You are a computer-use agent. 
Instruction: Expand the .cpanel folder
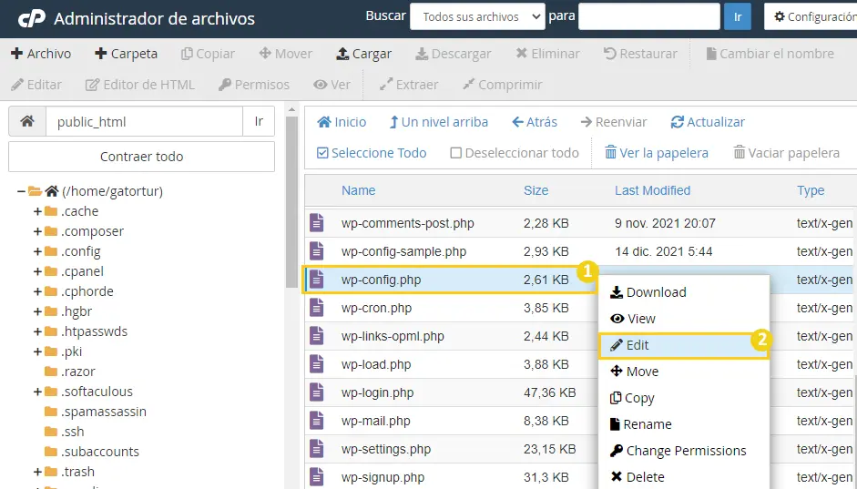click(x=37, y=271)
